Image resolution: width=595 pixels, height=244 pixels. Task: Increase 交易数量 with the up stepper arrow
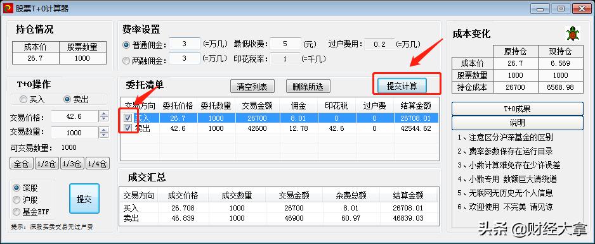coord(103,130)
